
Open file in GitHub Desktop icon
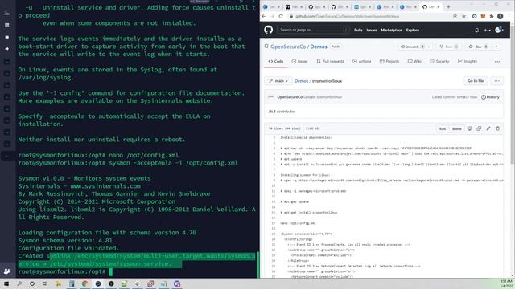[x=470, y=128]
